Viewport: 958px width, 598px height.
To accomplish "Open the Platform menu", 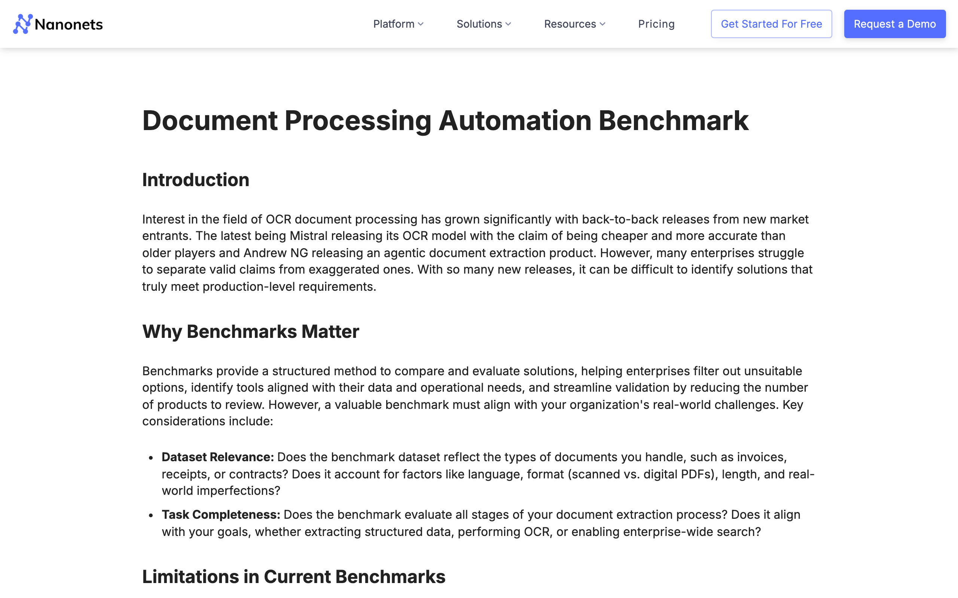I will pyautogui.click(x=394, y=24).
